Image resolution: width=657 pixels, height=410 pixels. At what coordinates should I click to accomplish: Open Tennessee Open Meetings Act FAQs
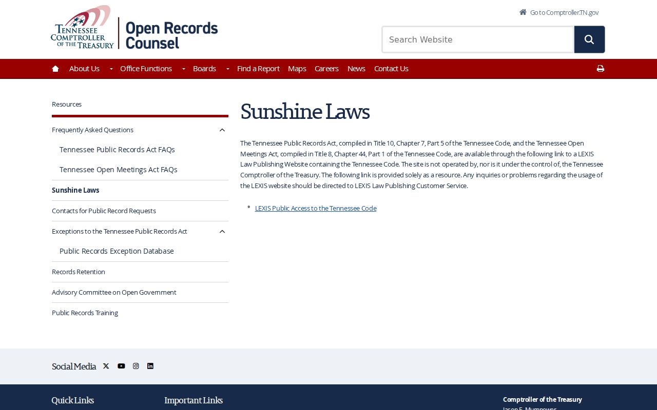click(118, 170)
